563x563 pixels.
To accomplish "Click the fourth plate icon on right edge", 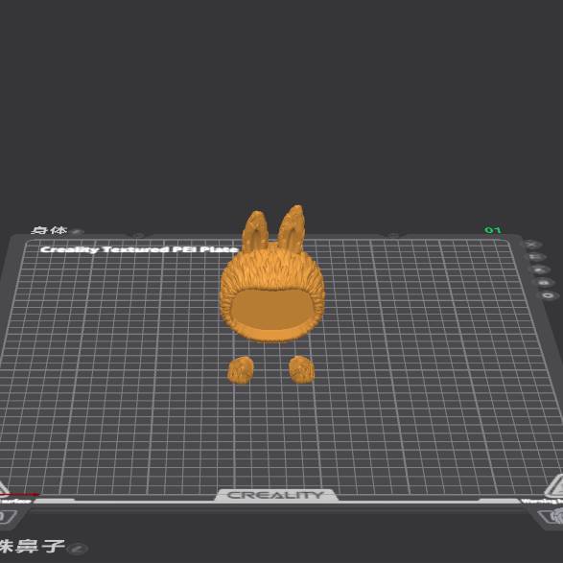I will tap(545, 283).
